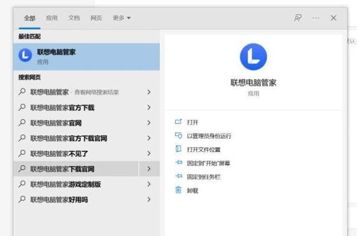Viewport: 357px width, 236px height.
Task: Click the feedback person icon
Action: [x=298, y=18]
